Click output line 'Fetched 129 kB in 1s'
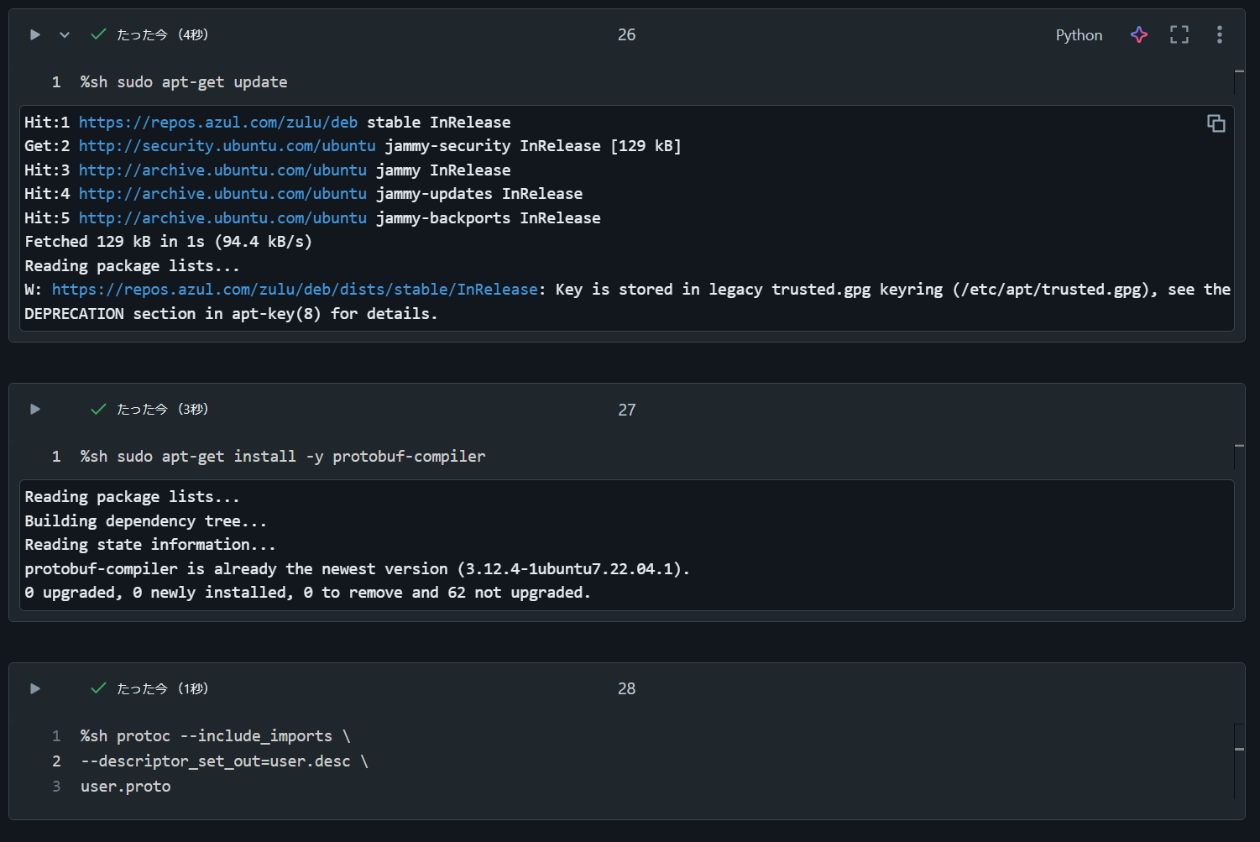The width and height of the screenshot is (1260, 842). coord(168,242)
